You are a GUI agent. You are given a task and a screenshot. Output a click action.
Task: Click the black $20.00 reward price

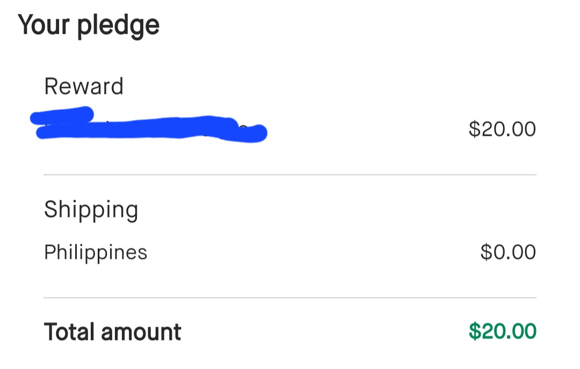[502, 129]
